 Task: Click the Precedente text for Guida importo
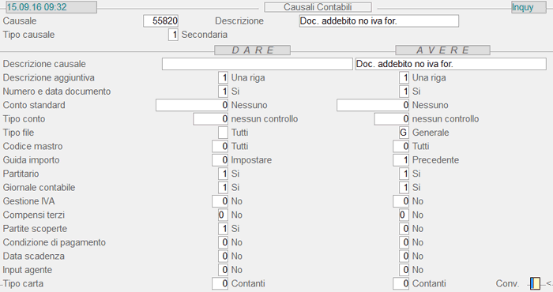coord(435,160)
